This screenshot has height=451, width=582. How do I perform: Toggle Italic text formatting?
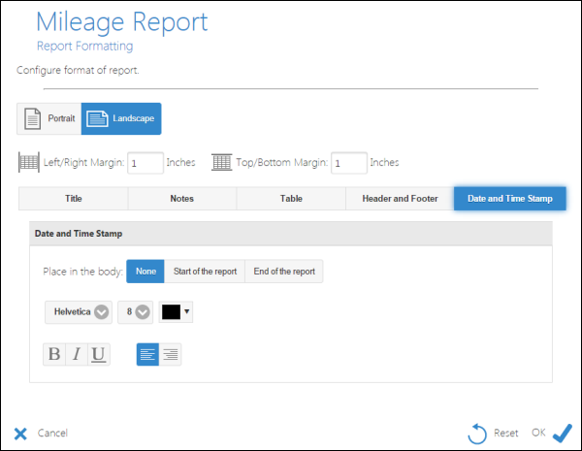(x=76, y=354)
